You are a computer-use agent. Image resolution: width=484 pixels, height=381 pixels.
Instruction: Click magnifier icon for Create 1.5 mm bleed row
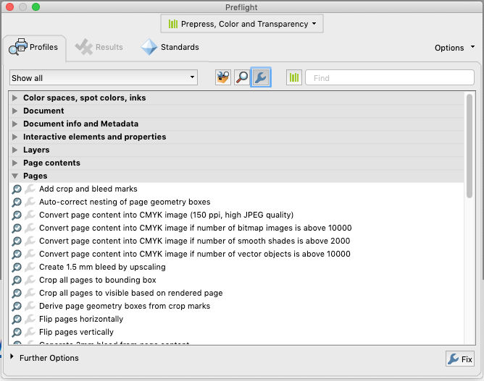pos(17,267)
